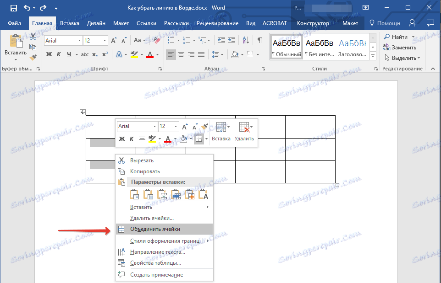
Task: Set left text alignment in ribbon
Action: (x=171, y=54)
